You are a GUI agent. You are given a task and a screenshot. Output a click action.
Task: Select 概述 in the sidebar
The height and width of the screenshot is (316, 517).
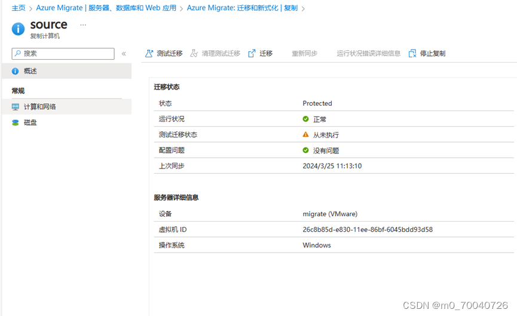pos(66,71)
